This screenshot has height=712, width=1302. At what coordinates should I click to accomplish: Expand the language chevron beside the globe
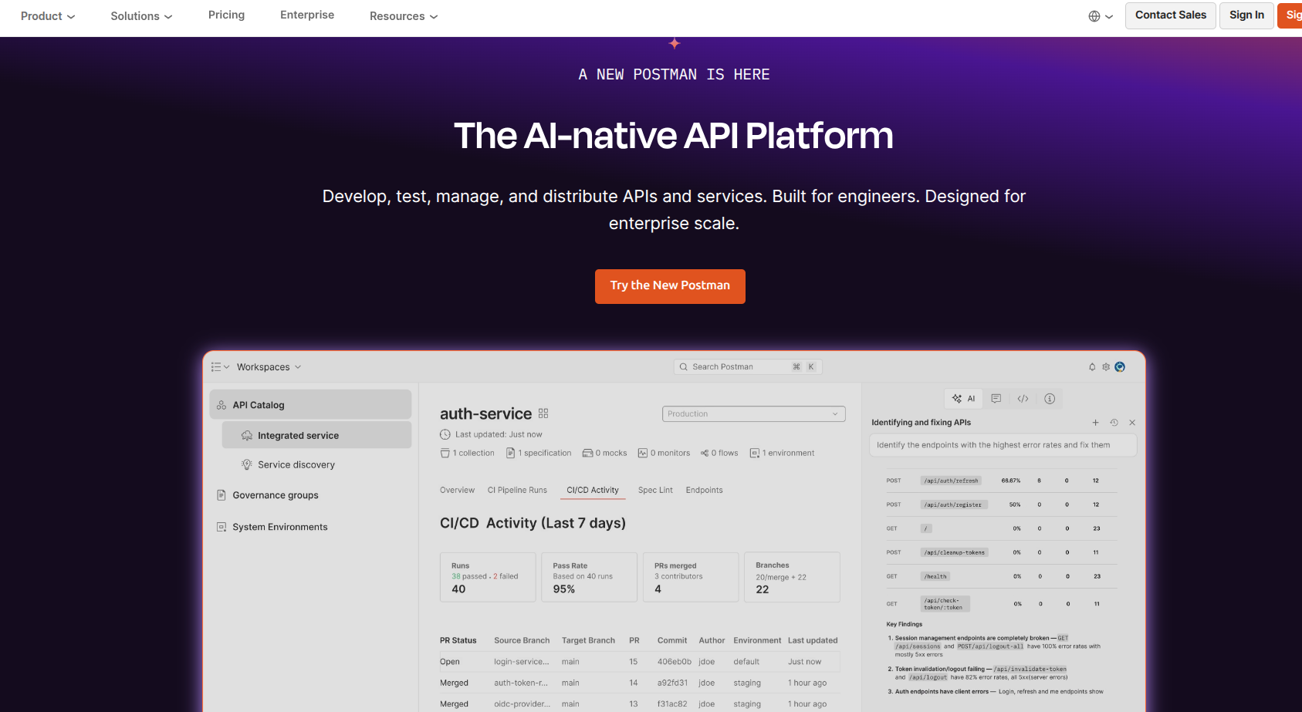click(1109, 16)
